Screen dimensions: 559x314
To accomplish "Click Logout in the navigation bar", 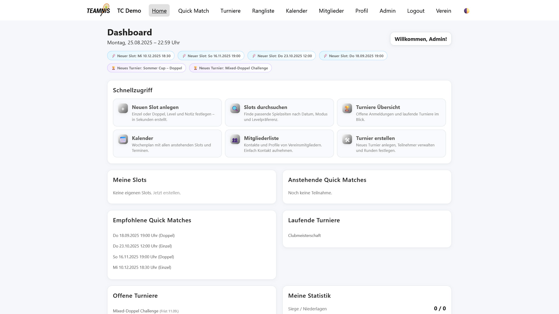I will [x=415, y=11].
